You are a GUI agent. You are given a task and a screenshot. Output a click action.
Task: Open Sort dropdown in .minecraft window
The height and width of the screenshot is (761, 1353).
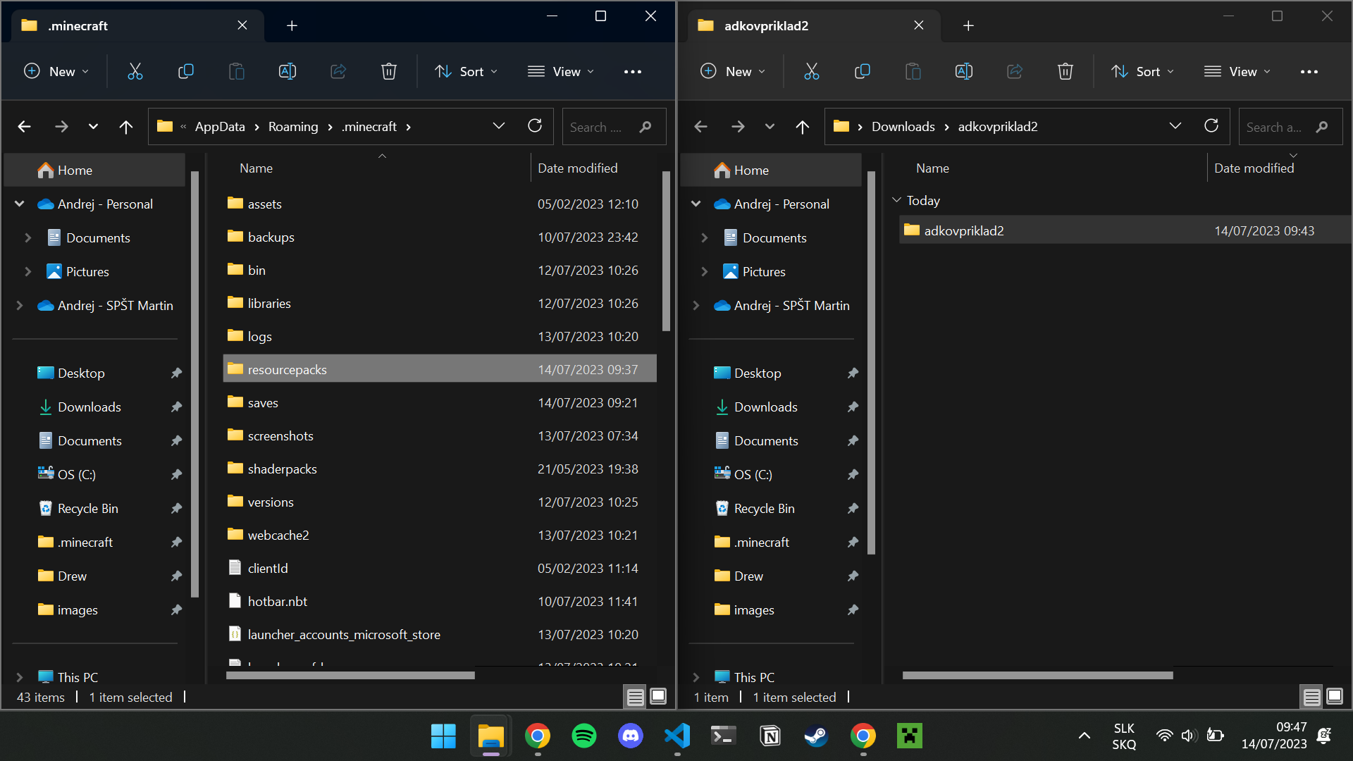point(467,71)
